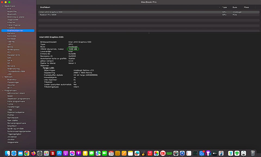Launch Maps from the Dock
Screen dimensions: 261x157
click(x=98, y=153)
